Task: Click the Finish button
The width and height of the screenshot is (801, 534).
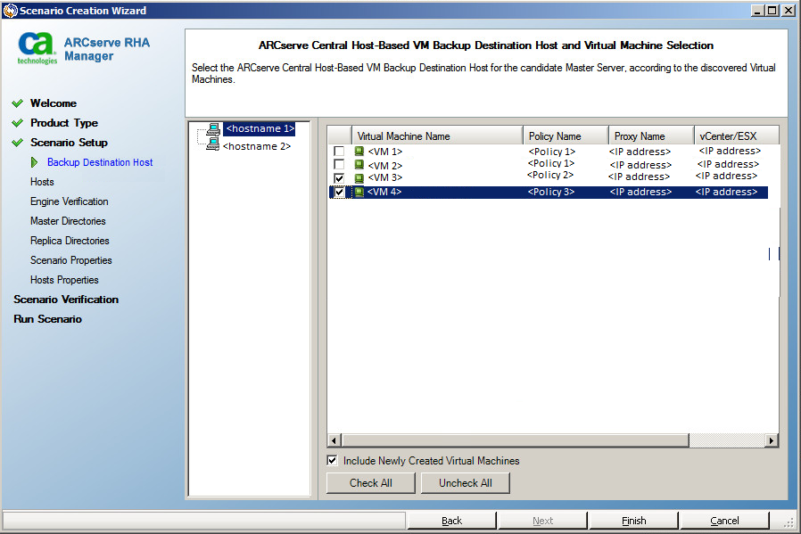Action: click(633, 520)
